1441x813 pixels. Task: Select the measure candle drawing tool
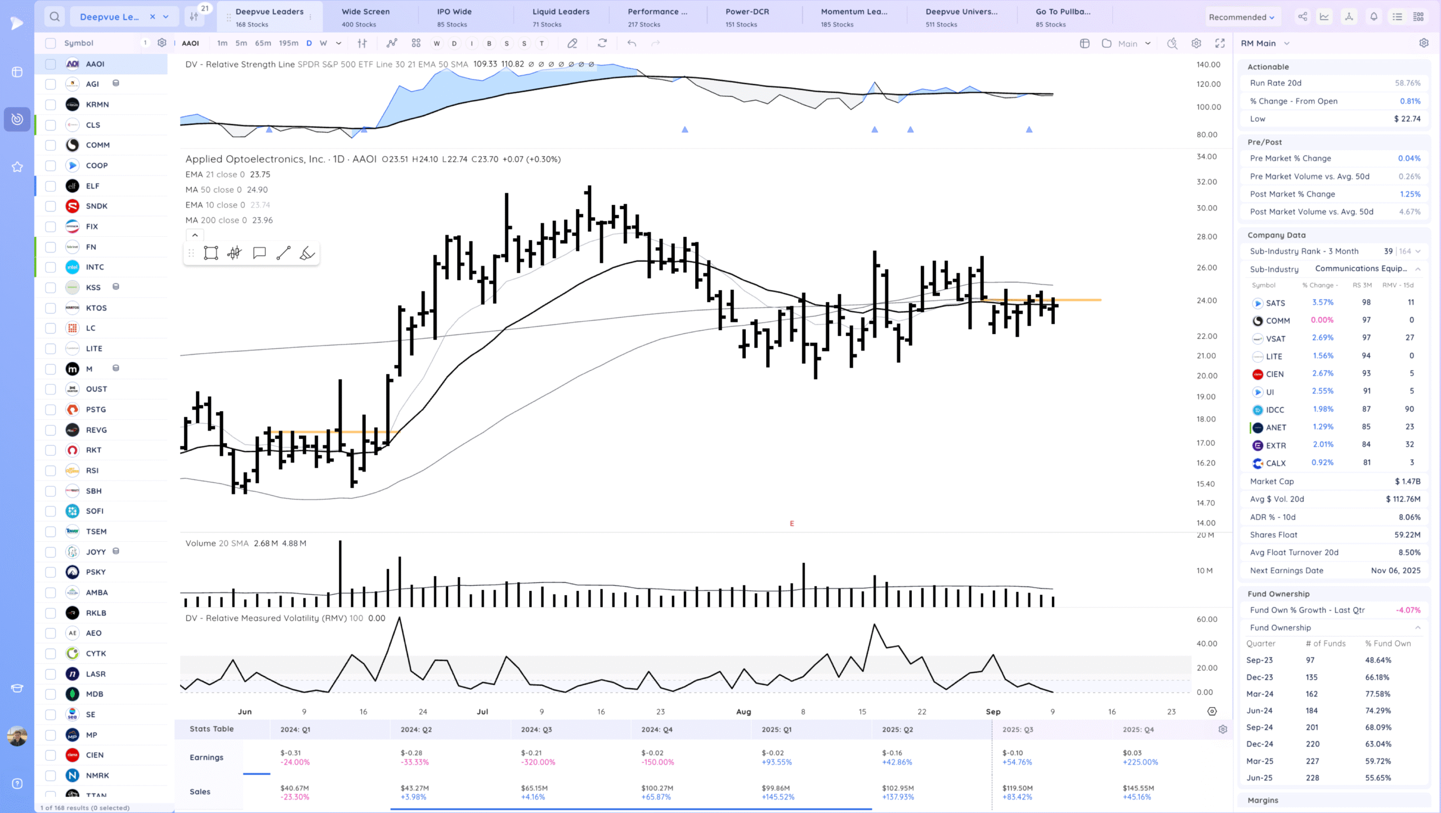(235, 253)
